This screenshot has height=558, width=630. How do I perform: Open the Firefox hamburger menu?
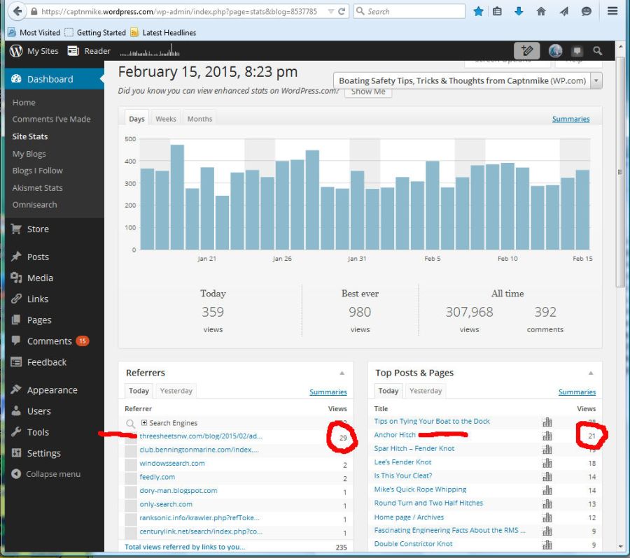[x=612, y=11]
